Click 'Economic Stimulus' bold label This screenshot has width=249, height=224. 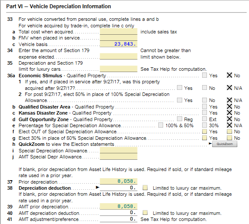click(40, 76)
